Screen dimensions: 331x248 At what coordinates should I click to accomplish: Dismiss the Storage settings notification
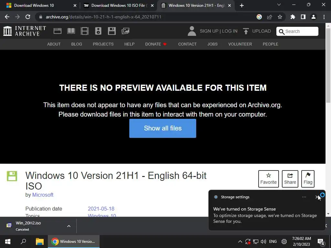click(x=317, y=197)
